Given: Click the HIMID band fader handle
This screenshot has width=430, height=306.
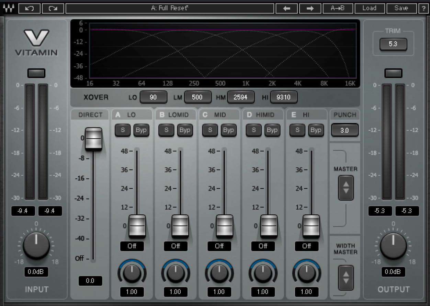Looking at the screenshot, I should (x=269, y=226).
